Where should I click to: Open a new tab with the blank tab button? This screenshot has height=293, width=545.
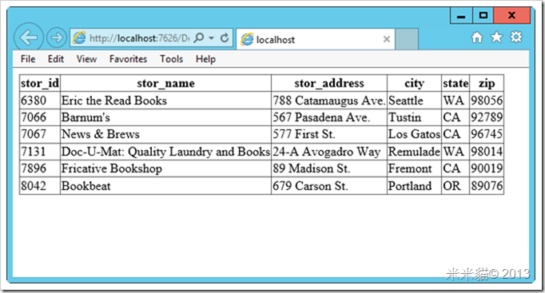pyautogui.click(x=406, y=39)
